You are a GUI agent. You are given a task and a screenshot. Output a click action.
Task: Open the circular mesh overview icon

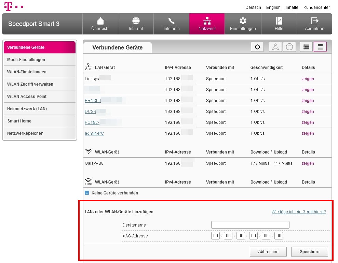click(289, 47)
